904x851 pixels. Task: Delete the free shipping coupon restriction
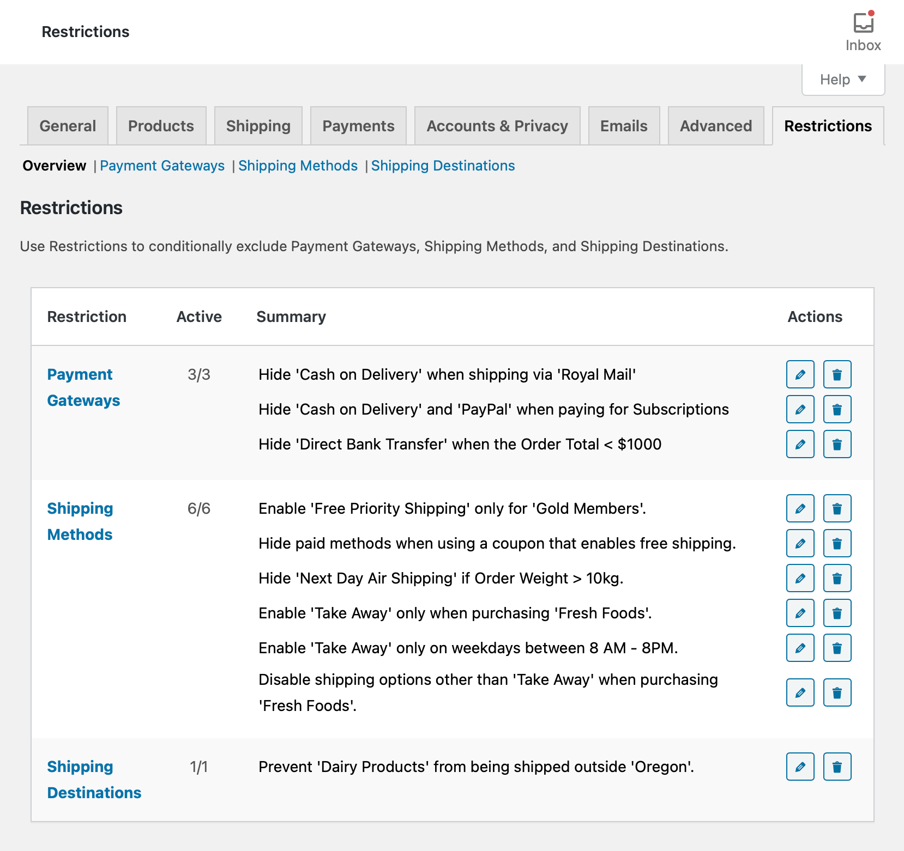pyautogui.click(x=837, y=543)
